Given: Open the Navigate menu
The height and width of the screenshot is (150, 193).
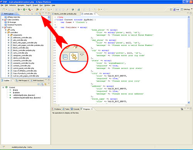Looking at the screenshot, I should [21, 5].
